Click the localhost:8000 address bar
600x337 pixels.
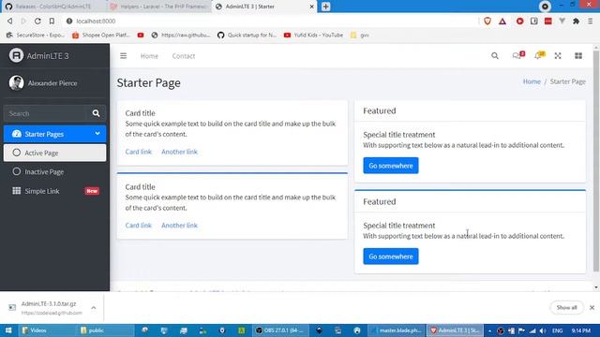[268, 21]
